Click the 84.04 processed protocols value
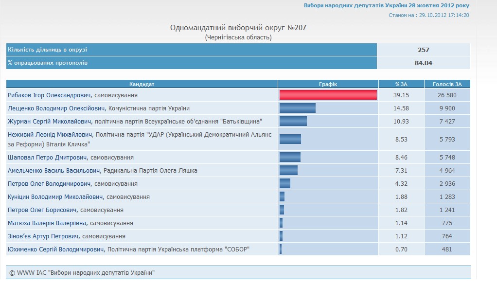The height and width of the screenshot is (285, 497). (424, 63)
